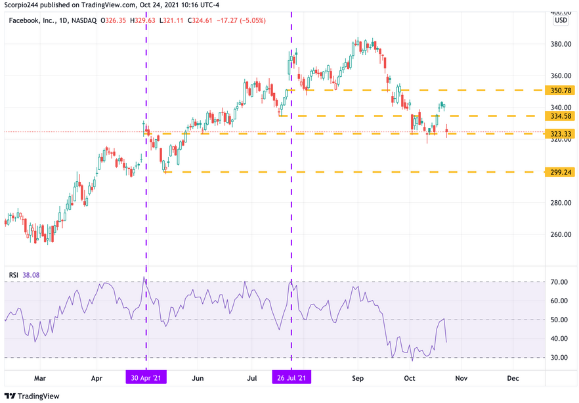Click the Nov label on time axis
Image resolution: width=579 pixels, height=403 pixels.
461,378
